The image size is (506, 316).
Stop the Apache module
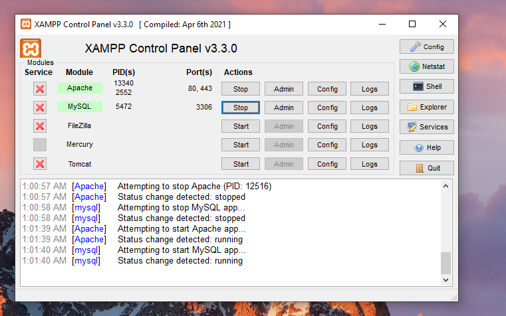coord(241,89)
